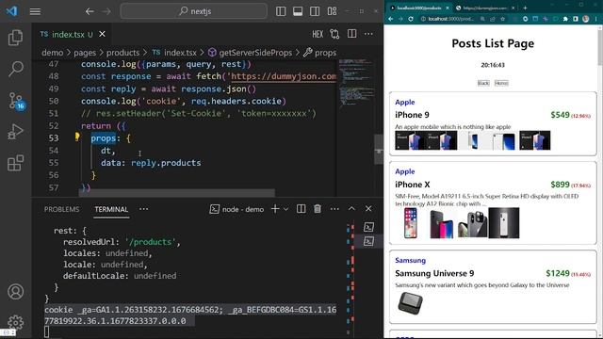Click the code minimap preview

tap(356, 83)
